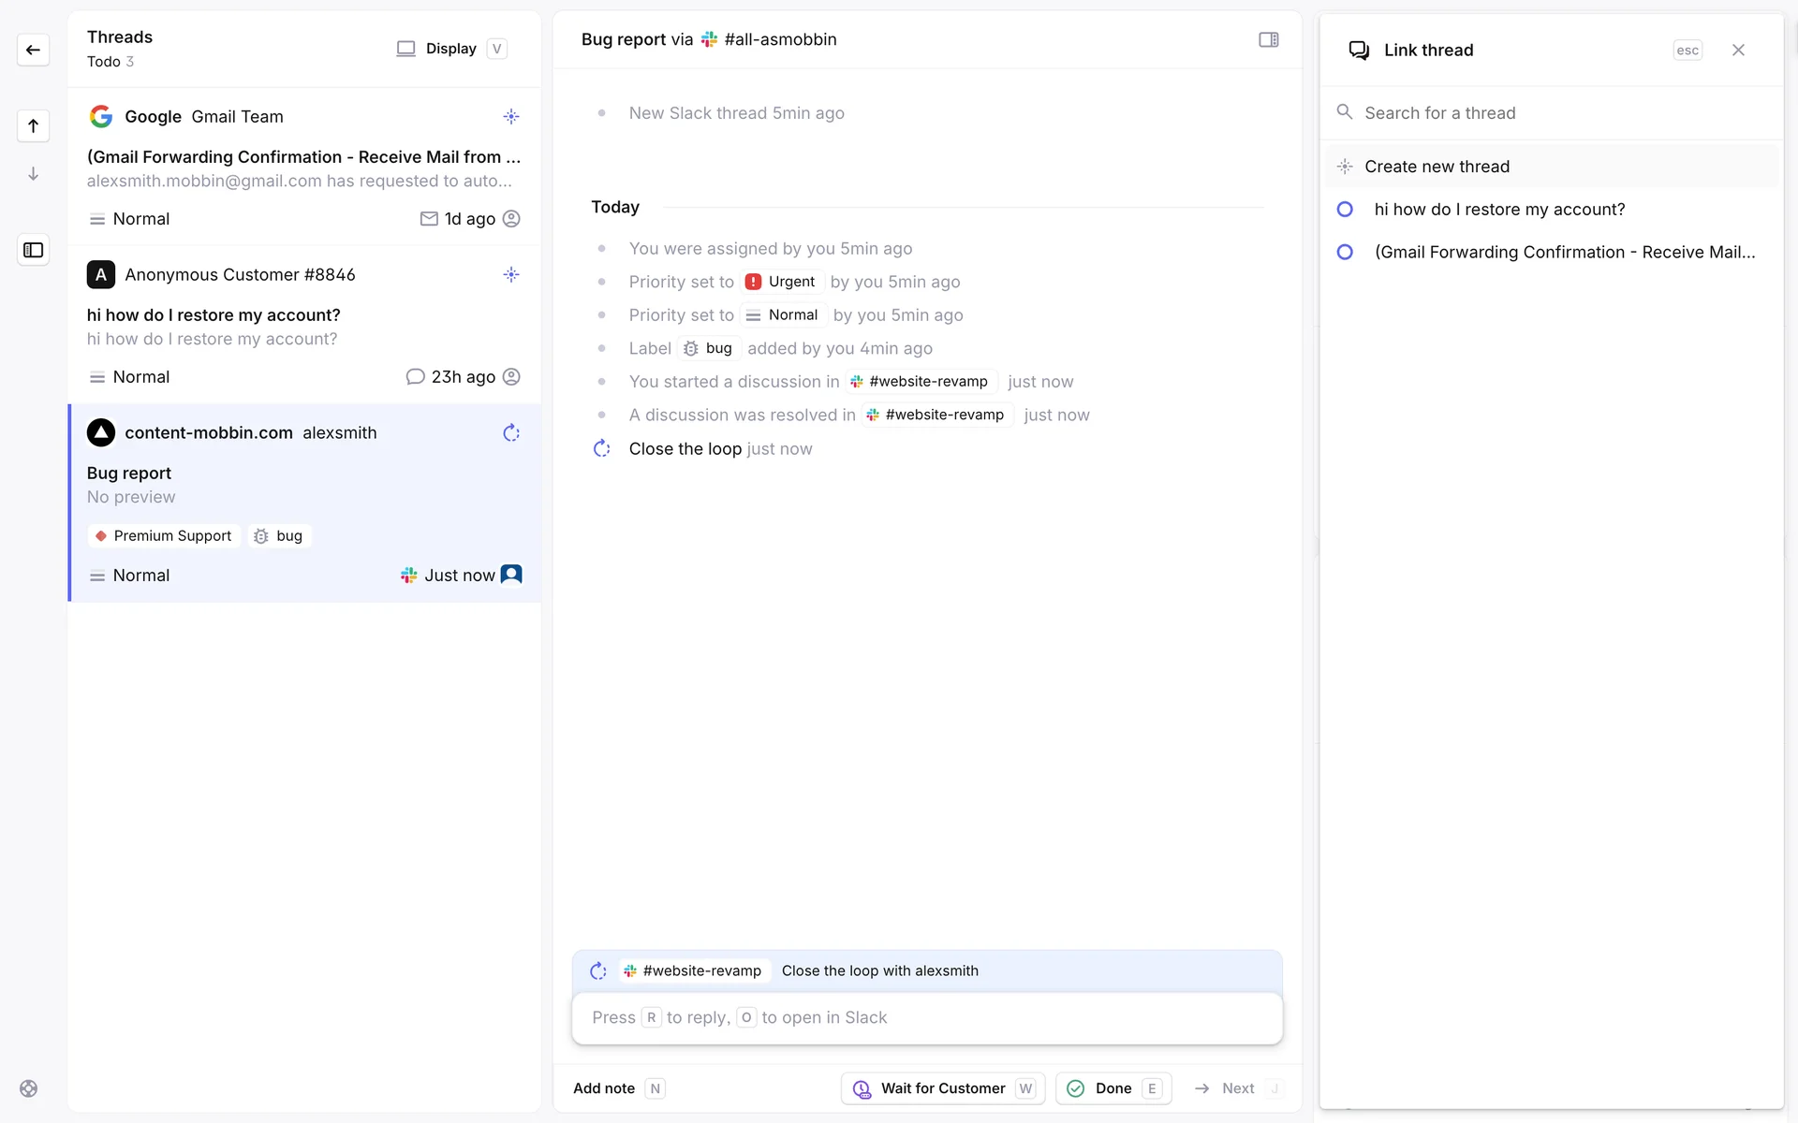Viewport: 1798px width, 1123px height.
Task: Go to next thread with down arrow
Action: pyautogui.click(x=33, y=174)
